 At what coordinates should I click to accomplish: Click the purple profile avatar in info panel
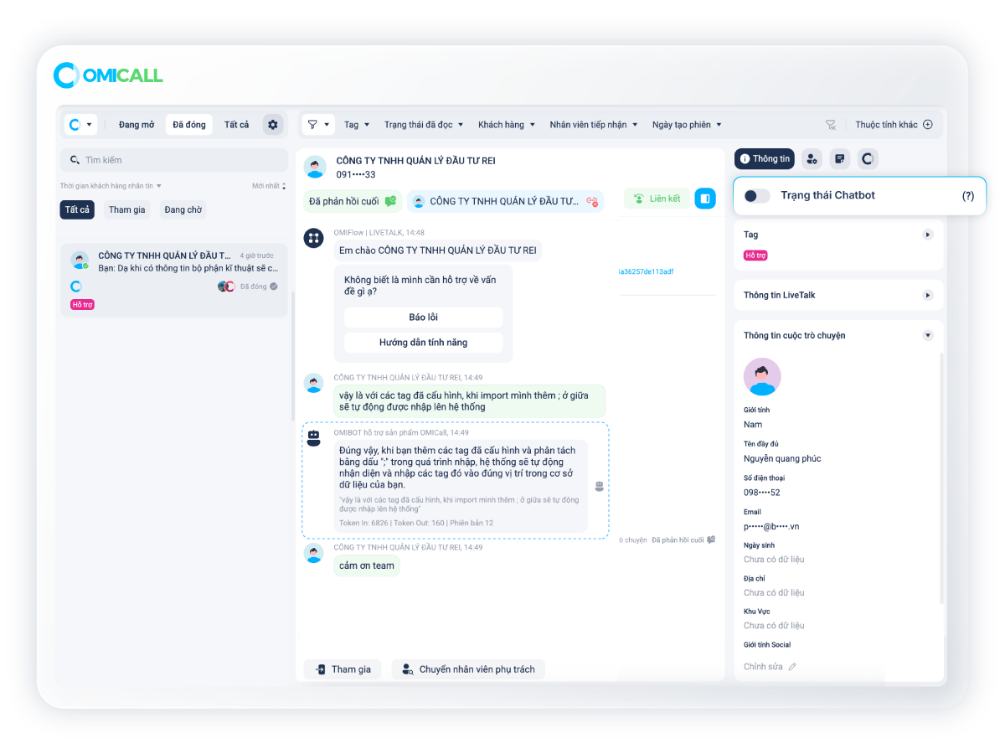[762, 376]
